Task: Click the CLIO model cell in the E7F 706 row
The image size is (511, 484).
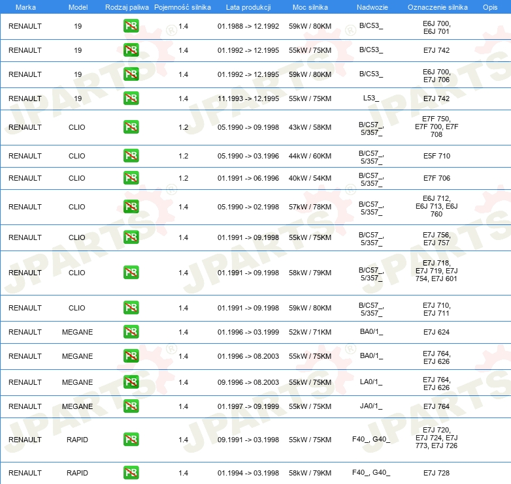Action: tap(77, 178)
